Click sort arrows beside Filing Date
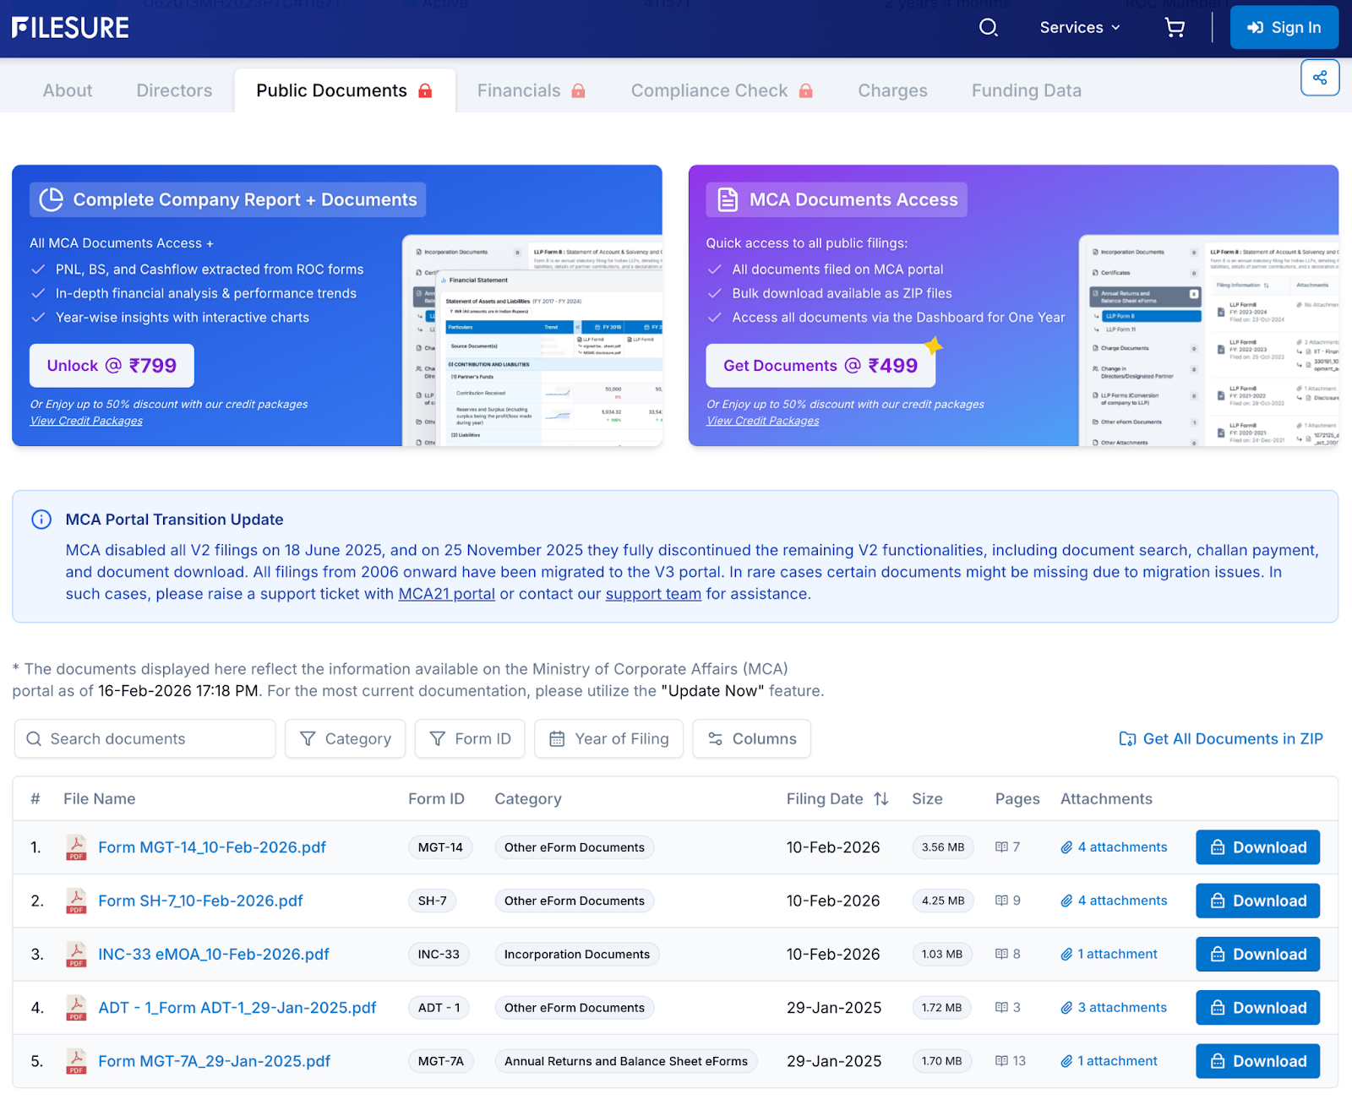Image resolution: width=1352 pixels, height=1105 pixels. 880,799
